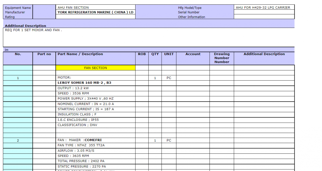Click the STARTING CURRENT IS = 187 A cell
This screenshot has height=171, width=322.
(x=95, y=109)
